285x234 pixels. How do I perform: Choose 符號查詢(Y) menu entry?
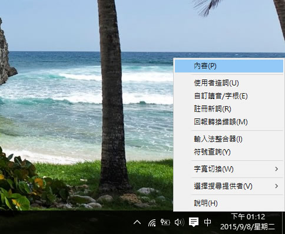(x=229, y=152)
